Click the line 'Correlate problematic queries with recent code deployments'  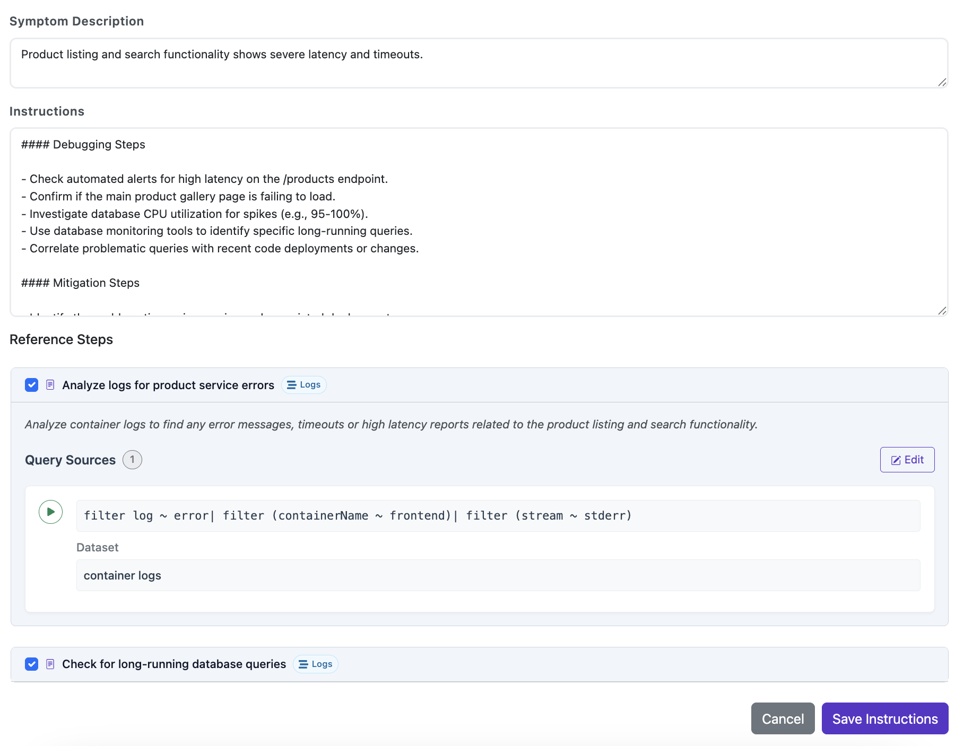pos(220,249)
